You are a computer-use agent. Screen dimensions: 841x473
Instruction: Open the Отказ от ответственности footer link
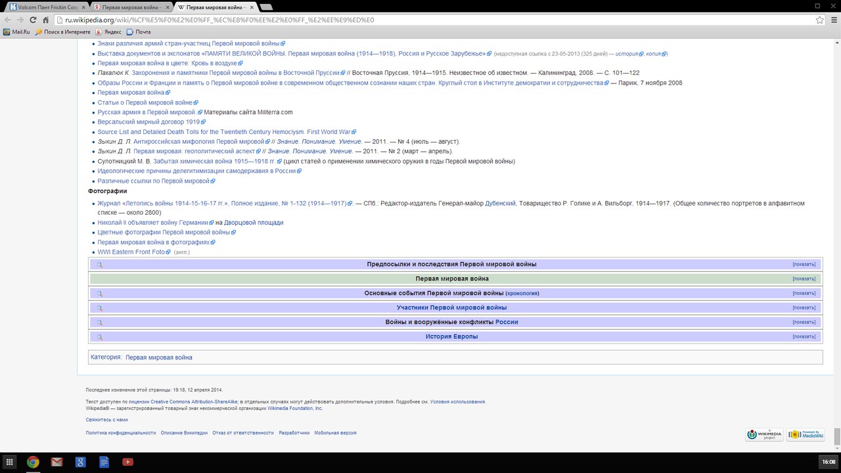point(243,433)
